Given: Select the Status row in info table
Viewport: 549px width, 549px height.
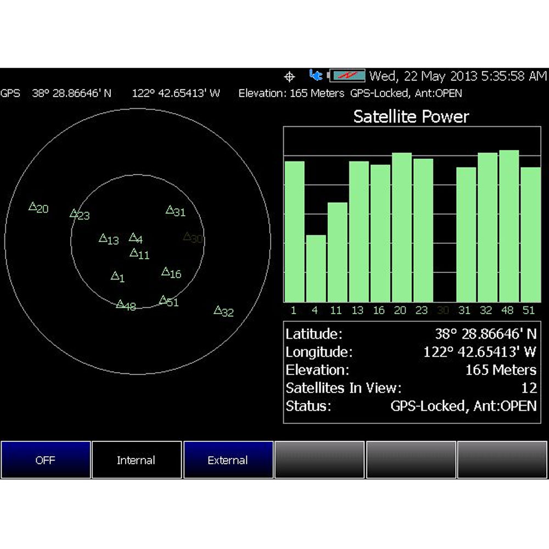Looking at the screenshot, I should pos(411,406).
